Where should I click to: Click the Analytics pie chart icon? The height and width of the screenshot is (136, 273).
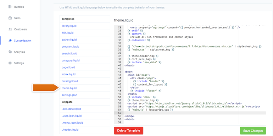10,52
